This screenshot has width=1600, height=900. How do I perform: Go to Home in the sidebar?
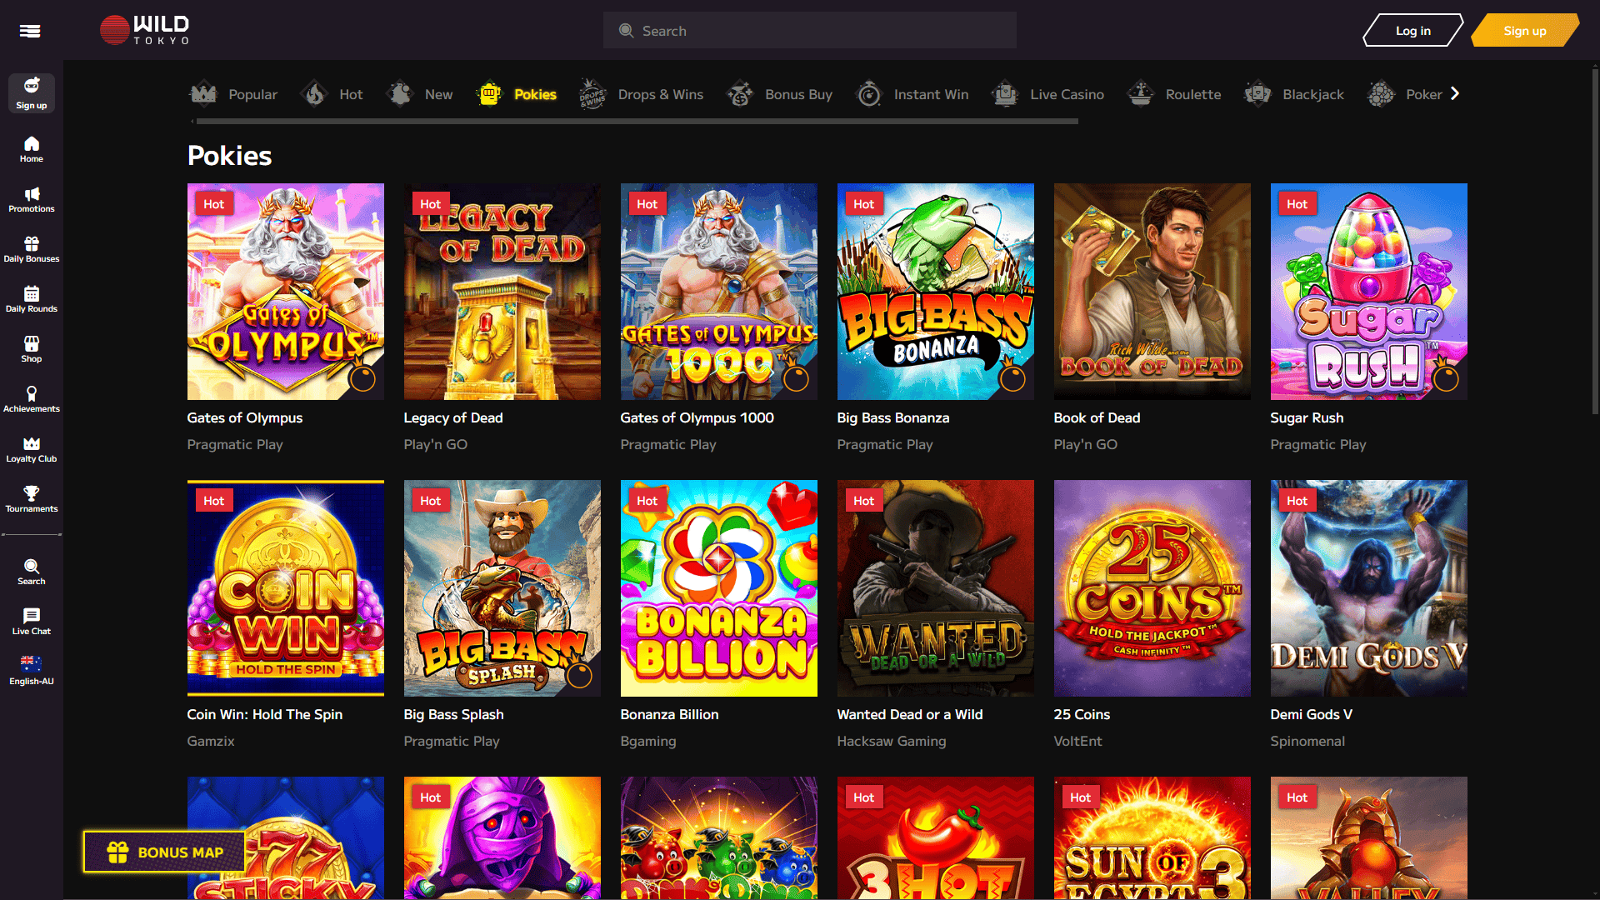click(32, 149)
